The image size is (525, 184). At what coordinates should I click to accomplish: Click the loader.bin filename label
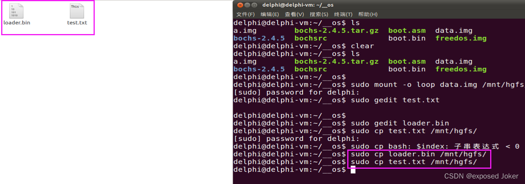16,22
